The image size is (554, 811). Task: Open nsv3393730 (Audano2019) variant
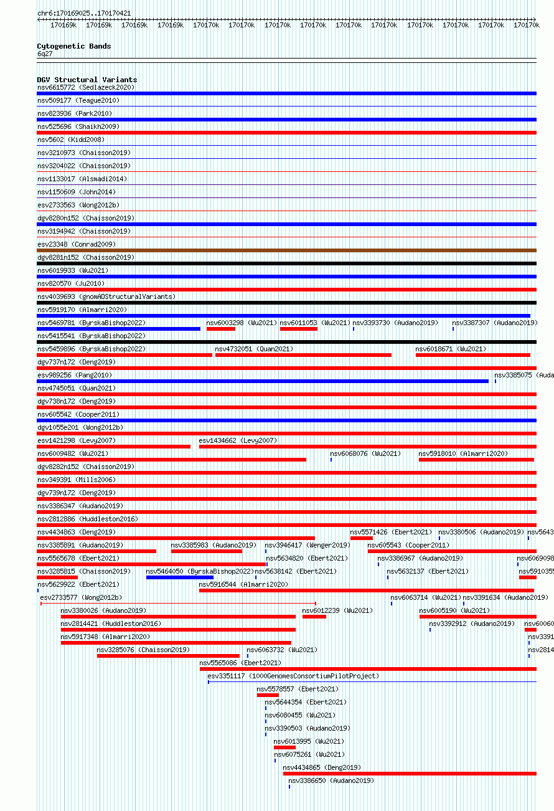point(395,323)
